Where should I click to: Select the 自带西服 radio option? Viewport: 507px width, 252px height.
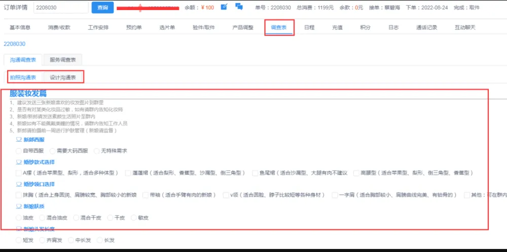click(x=19, y=151)
